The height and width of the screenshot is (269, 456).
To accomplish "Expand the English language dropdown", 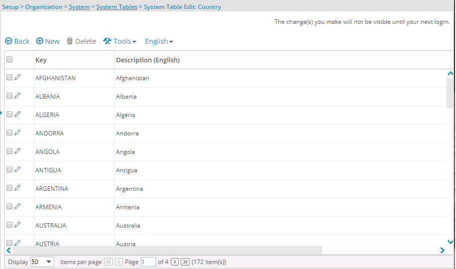I will tap(159, 41).
